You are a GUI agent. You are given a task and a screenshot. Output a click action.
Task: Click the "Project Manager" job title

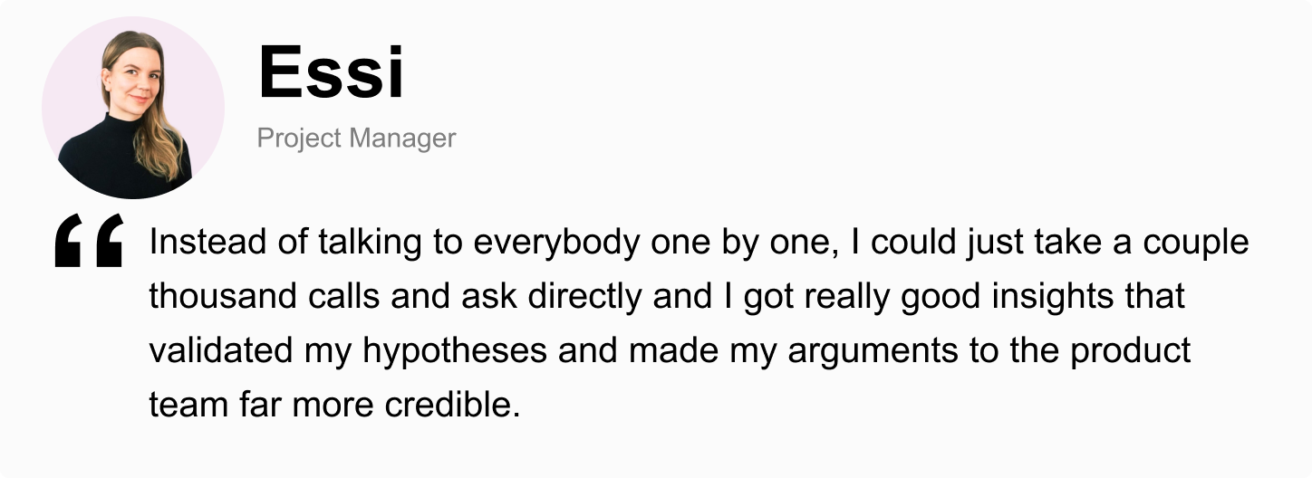(x=356, y=138)
